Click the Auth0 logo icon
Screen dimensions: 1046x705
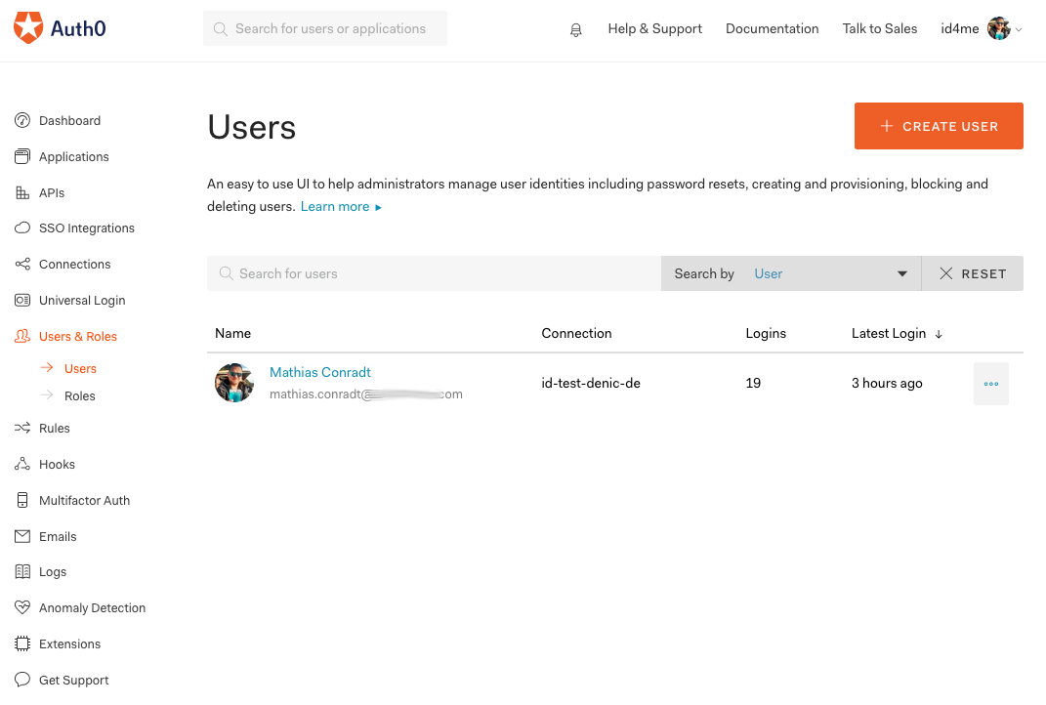[28, 28]
